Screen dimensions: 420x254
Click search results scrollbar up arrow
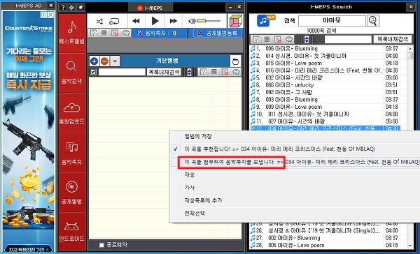pyautogui.click(x=409, y=49)
